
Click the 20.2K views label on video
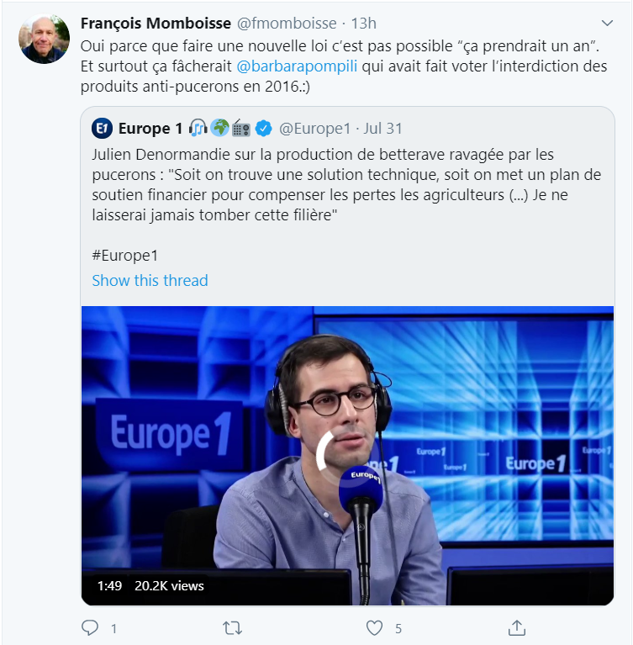(169, 586)
